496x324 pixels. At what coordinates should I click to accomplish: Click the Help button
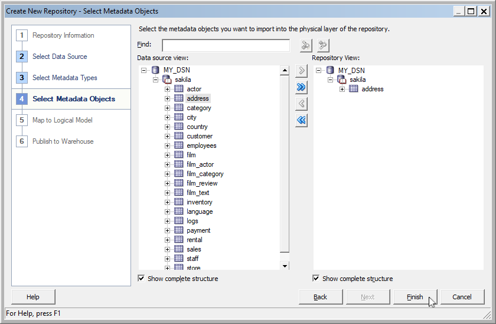pos(33,297)
